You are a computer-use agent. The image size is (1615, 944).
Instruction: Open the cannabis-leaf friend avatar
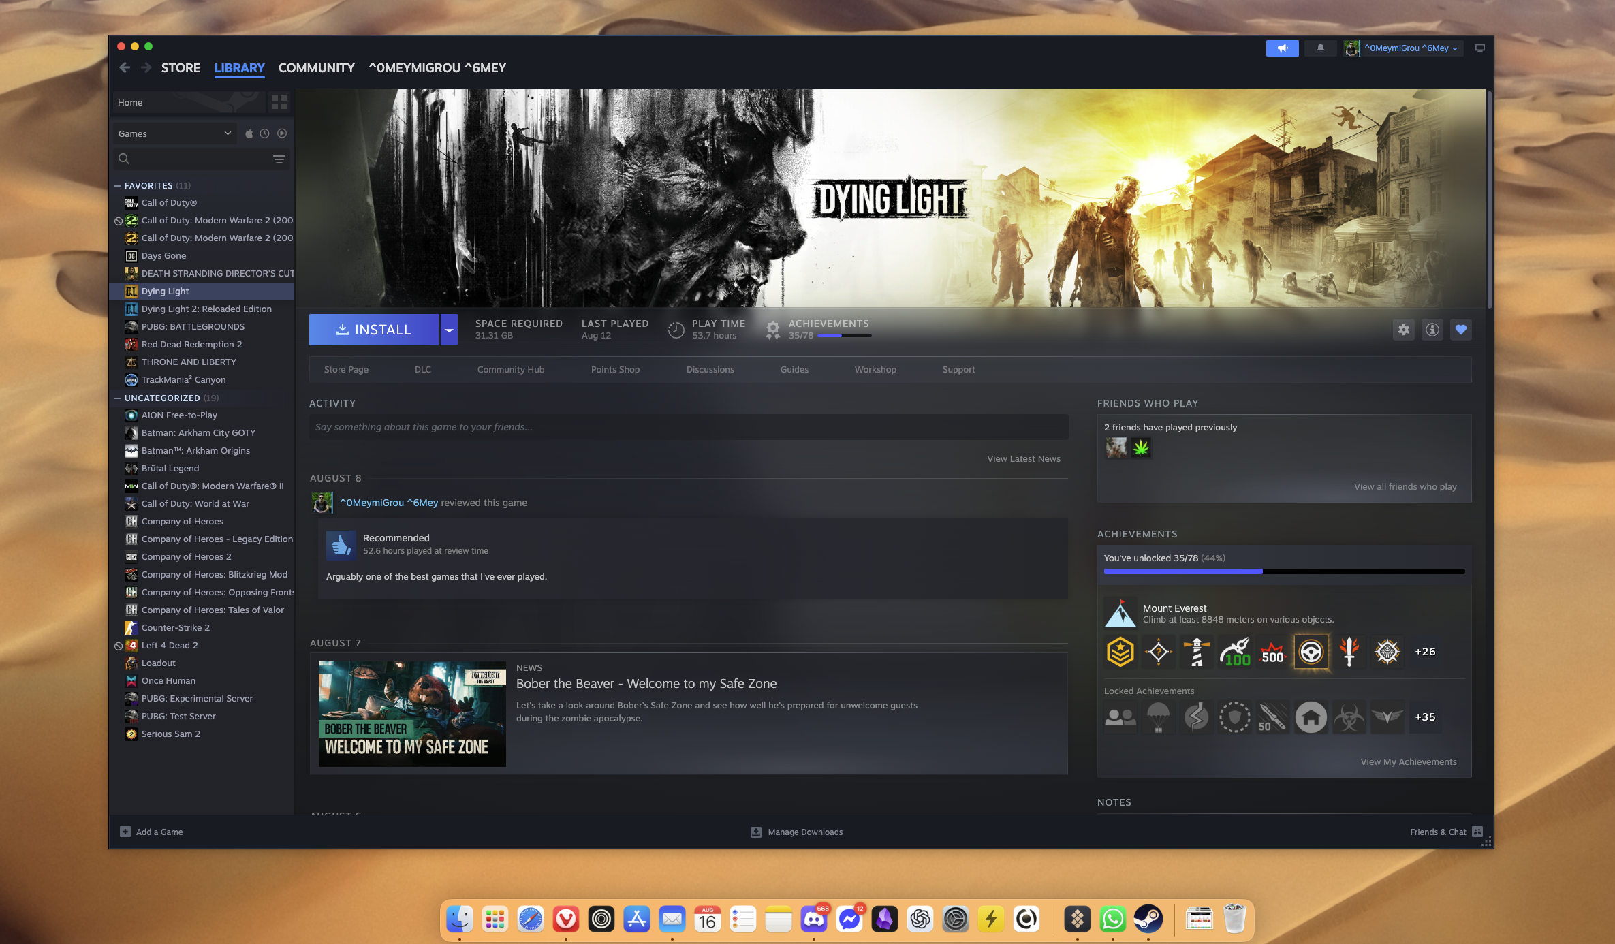tap(1141, 447)
